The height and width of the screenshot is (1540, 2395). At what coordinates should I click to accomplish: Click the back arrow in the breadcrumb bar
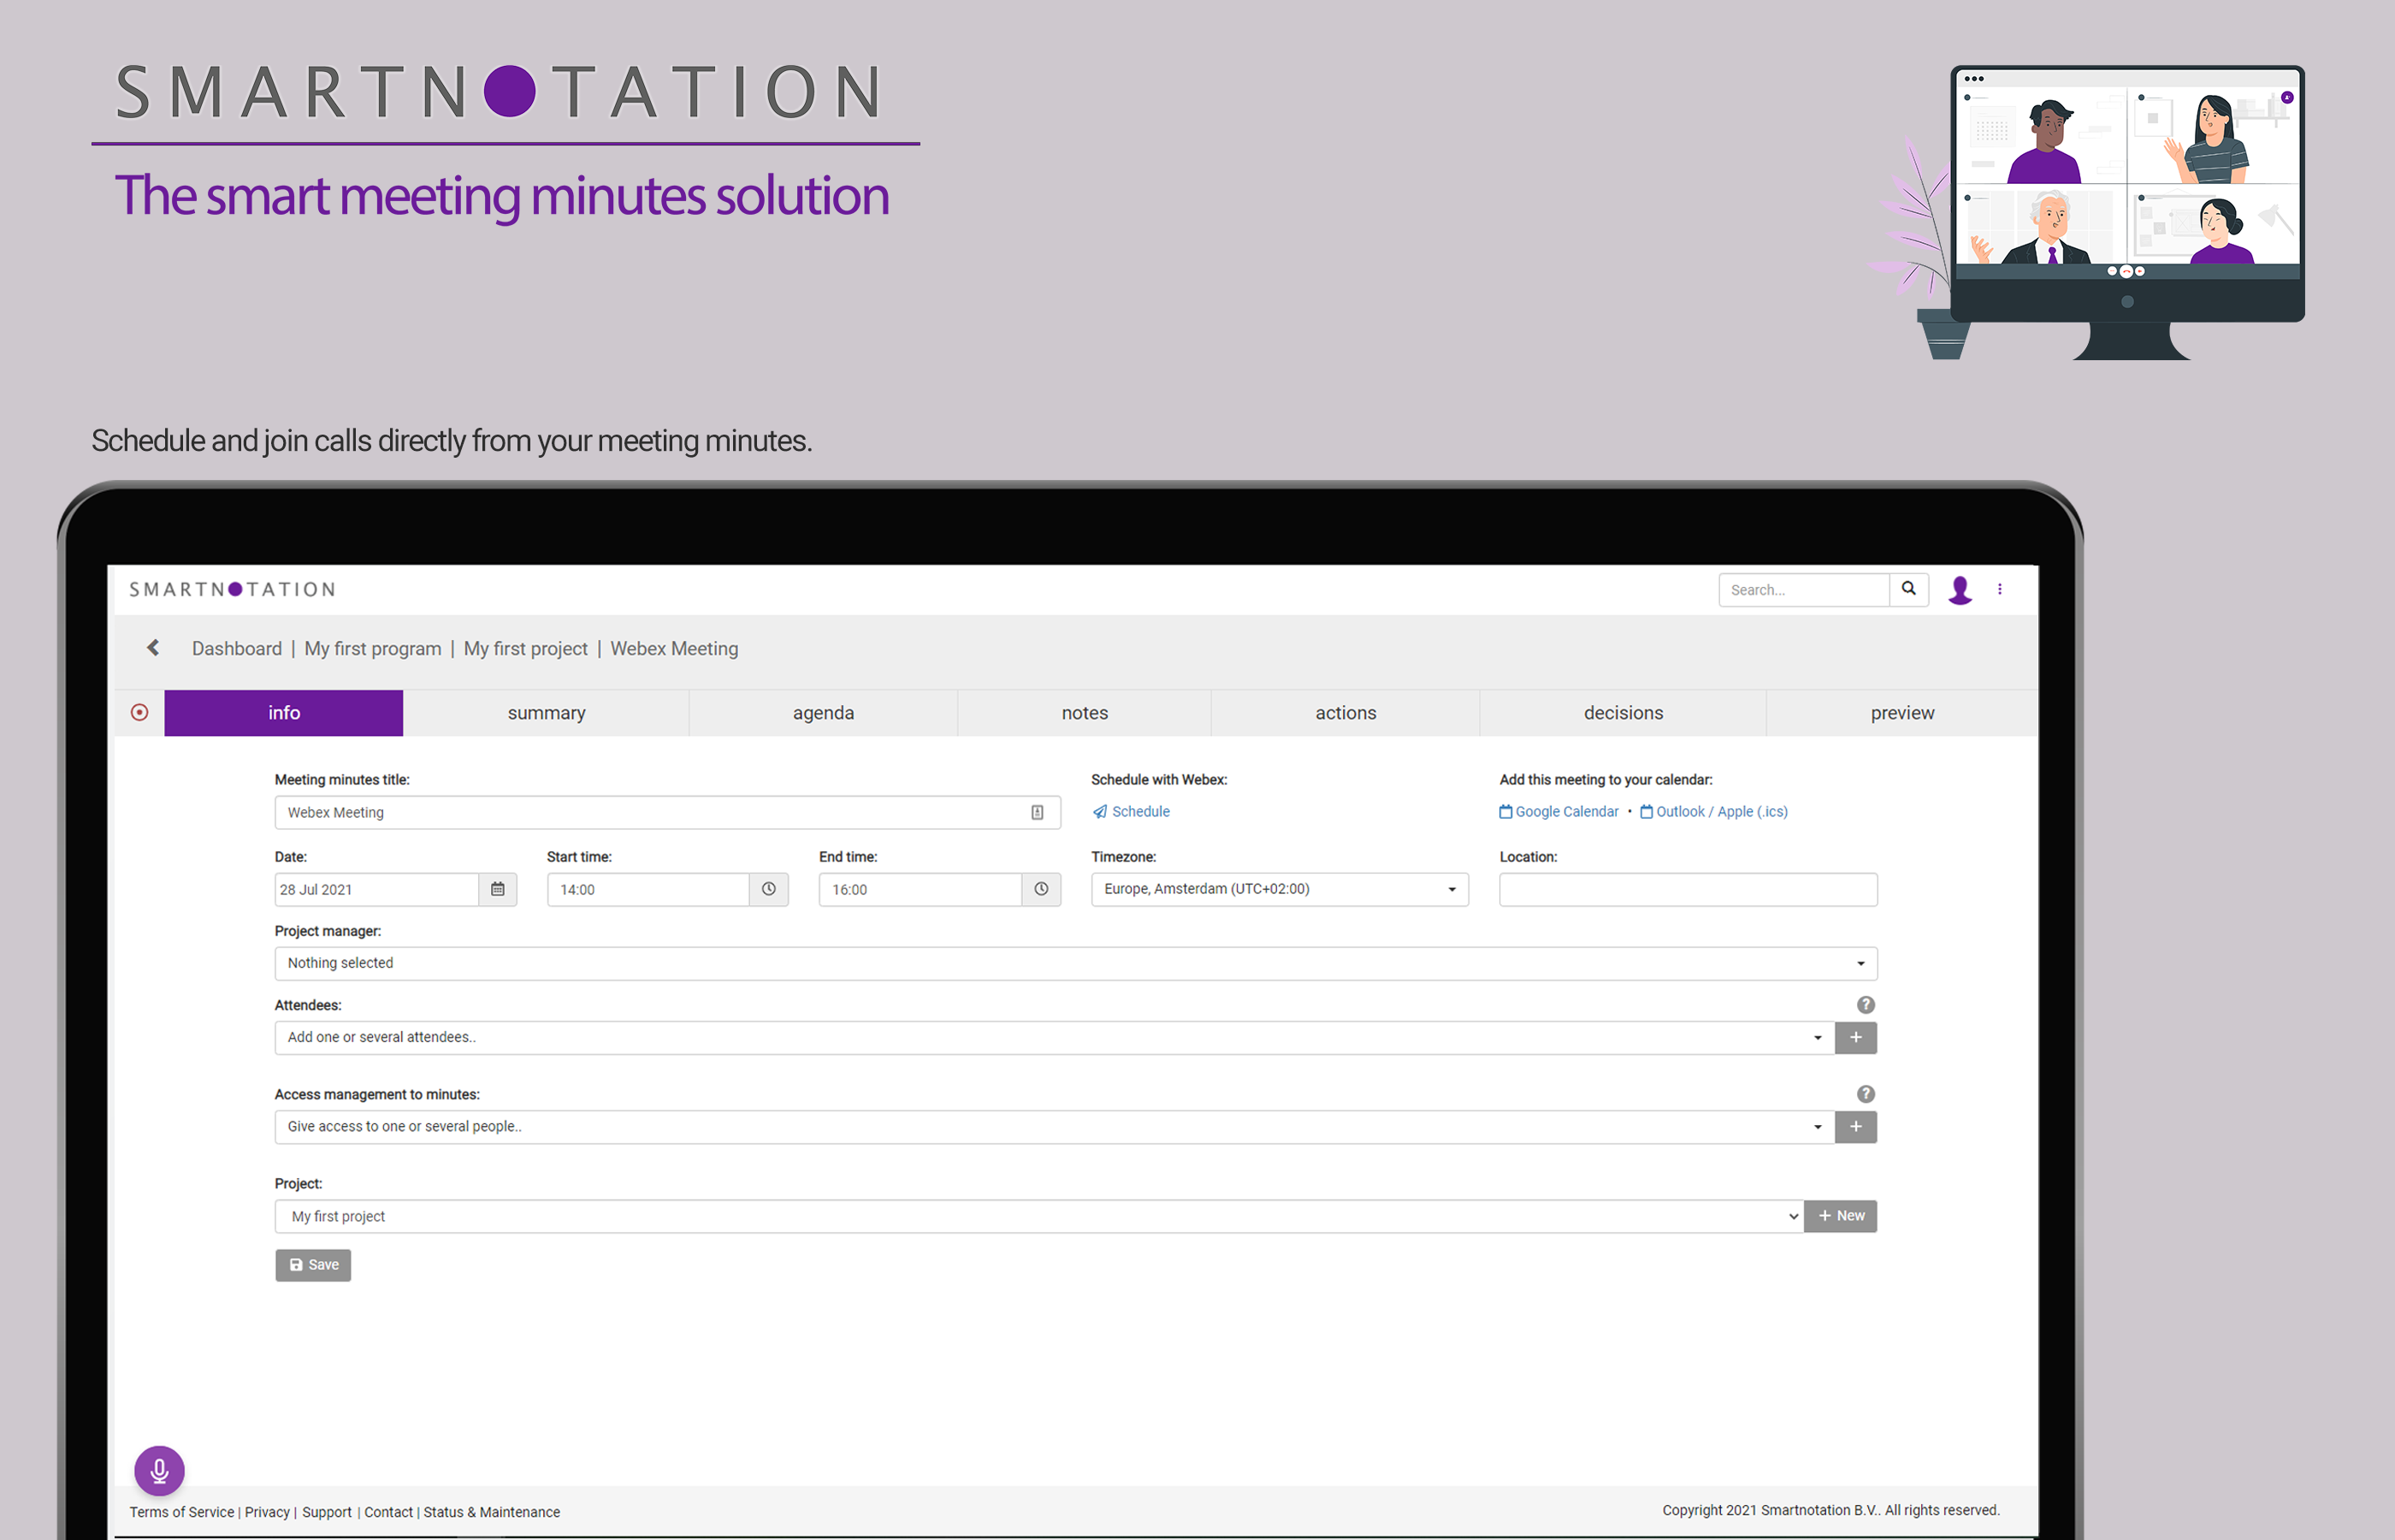tap(153, 648)
